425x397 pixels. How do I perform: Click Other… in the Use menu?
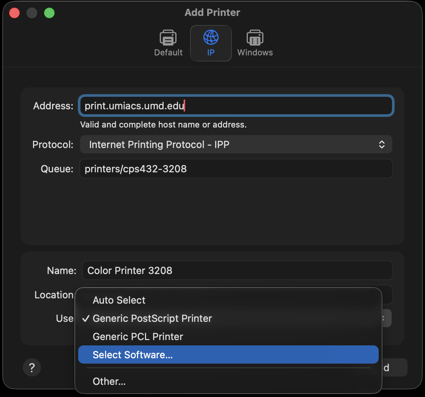click(x=109, y=381)
